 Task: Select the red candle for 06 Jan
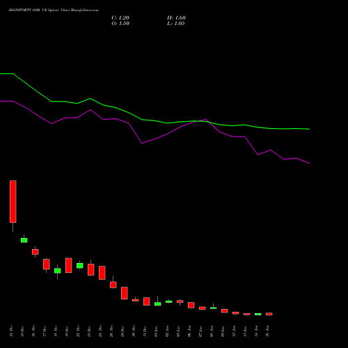[x=191, y=305]
